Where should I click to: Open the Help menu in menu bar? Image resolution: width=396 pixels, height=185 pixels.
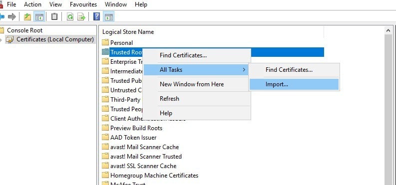tap(141, 4)
